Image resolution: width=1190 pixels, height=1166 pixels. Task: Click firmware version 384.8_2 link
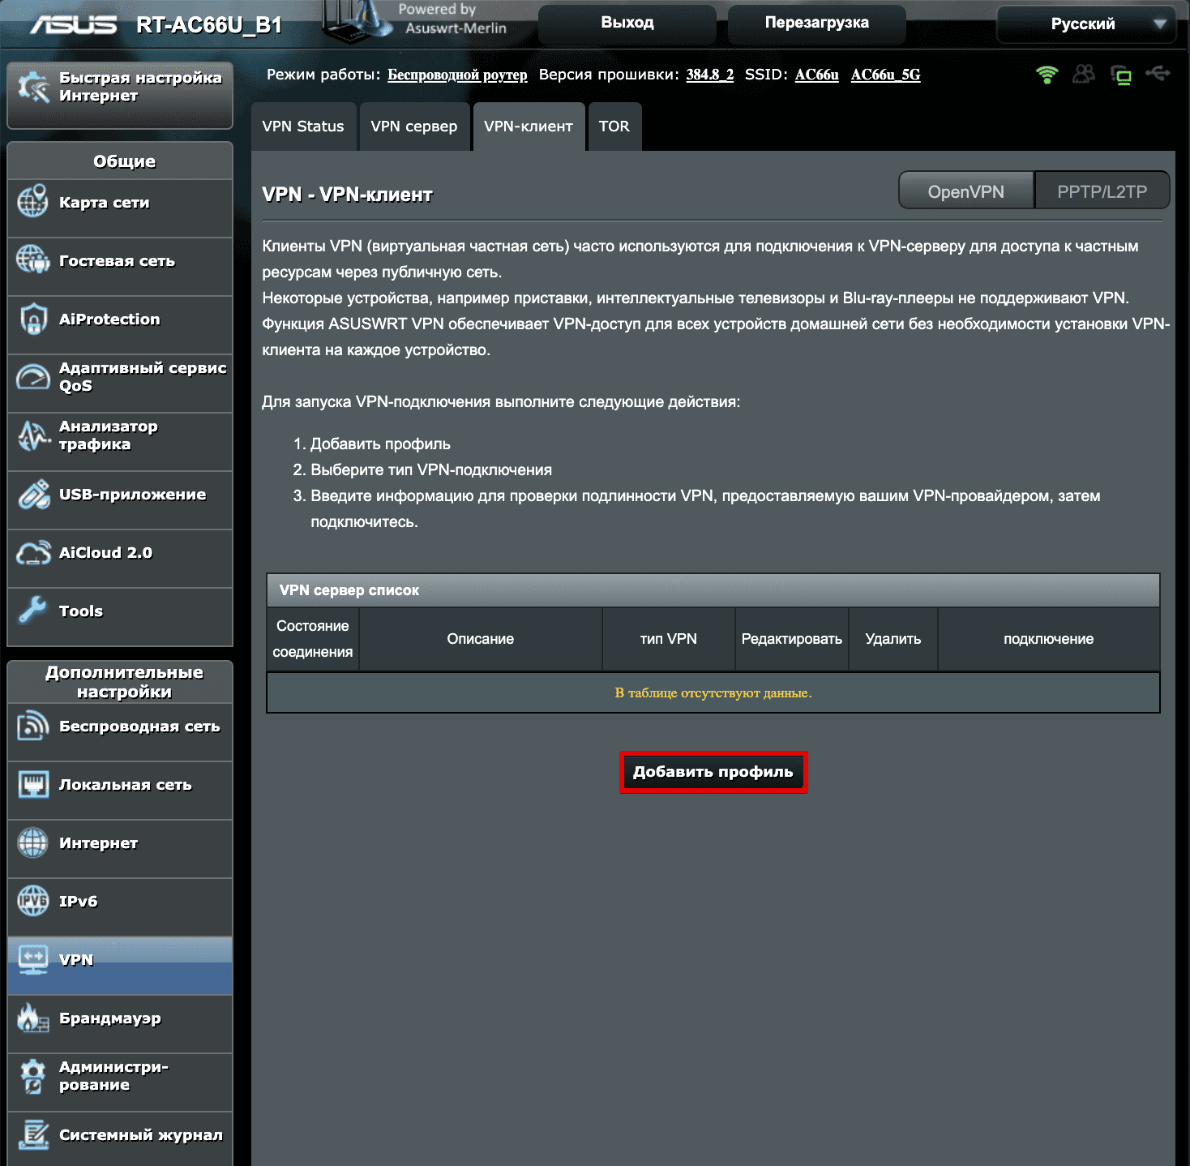tap(709, 75)
